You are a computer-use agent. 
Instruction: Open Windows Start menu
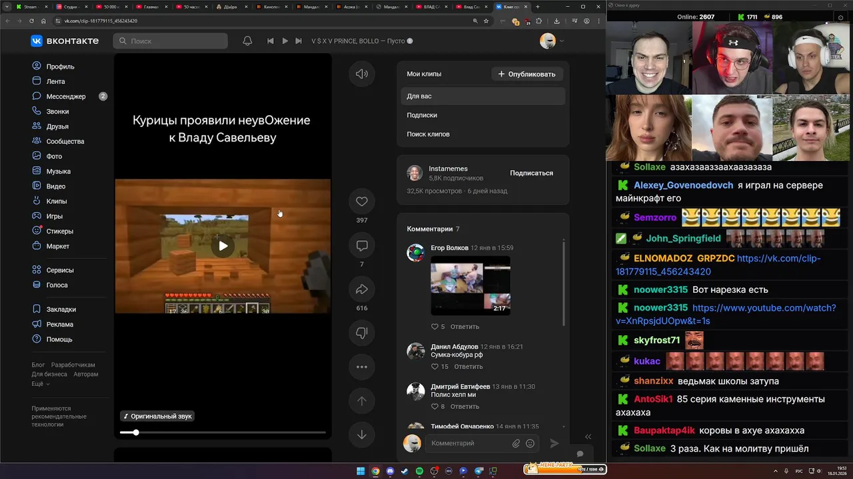(x=361, y=471)
